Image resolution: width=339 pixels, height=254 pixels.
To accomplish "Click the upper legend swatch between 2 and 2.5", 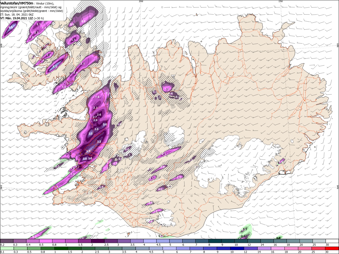I will coord(98,241).
